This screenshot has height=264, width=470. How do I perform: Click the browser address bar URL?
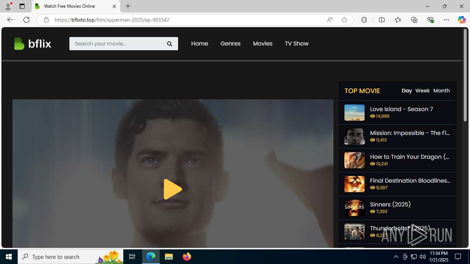112,20
